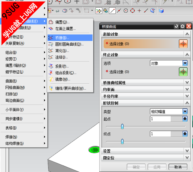The width and height of the screenshot is (193, 172).
Task: Select 桥接(B)... menu entry
Action: click(x=70, y=38)
